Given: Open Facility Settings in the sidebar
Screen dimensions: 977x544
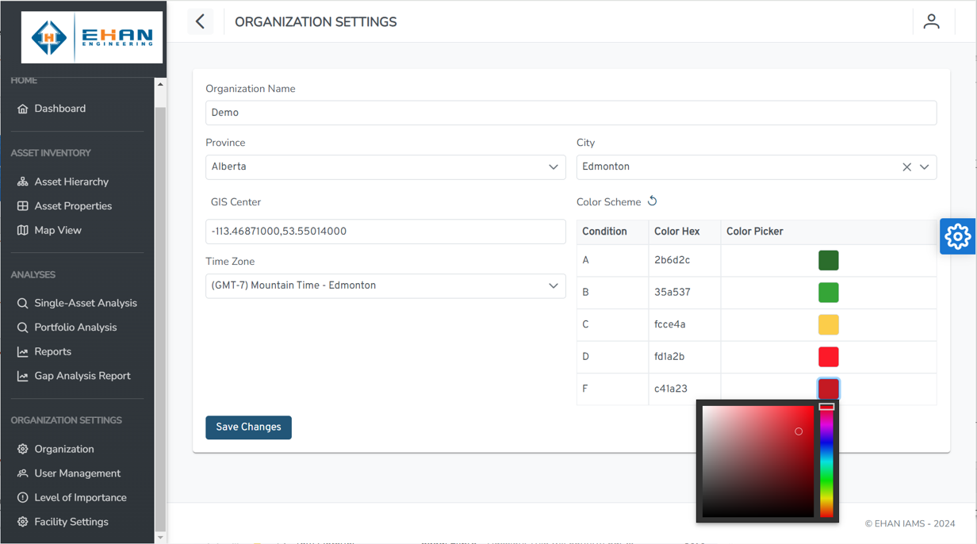Looking at the screenshot, I should 71,522.
